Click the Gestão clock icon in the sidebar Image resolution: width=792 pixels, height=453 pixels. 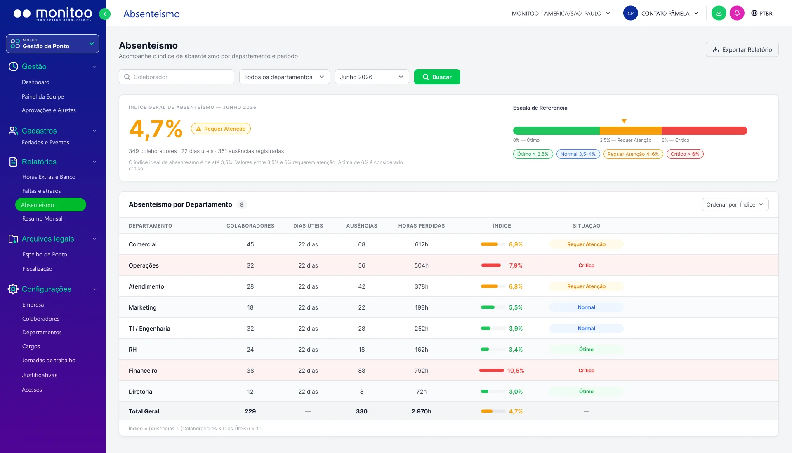[x=13, y=66]
